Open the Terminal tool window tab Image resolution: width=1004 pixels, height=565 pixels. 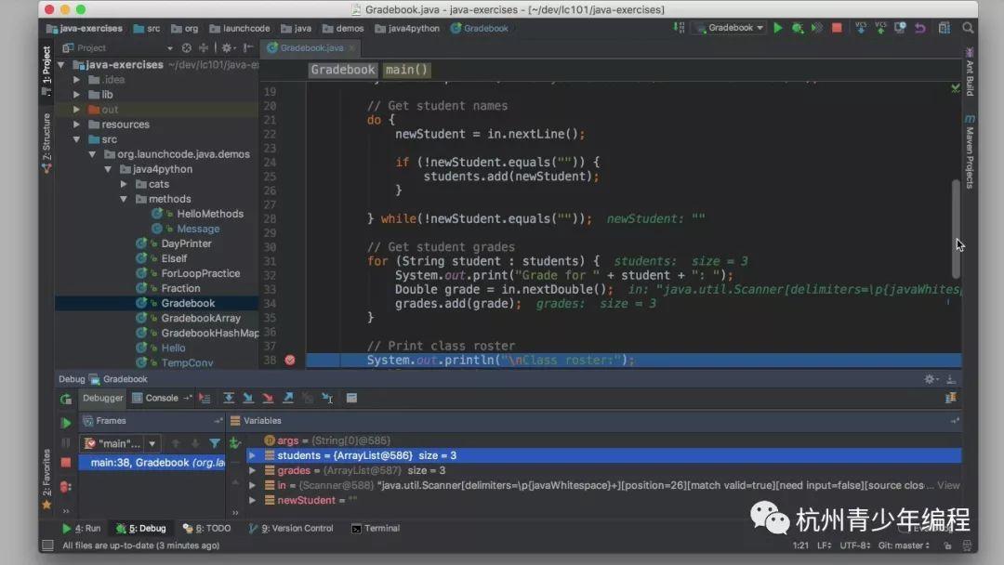[x=376, y=529]
